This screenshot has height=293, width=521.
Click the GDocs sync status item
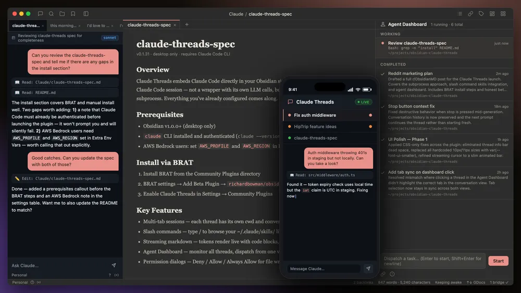[x=476, y=283]
